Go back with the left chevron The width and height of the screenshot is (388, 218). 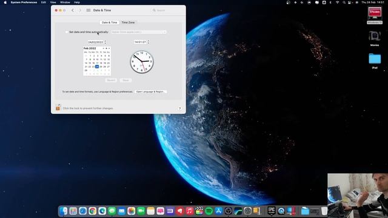tap(73, 10)
